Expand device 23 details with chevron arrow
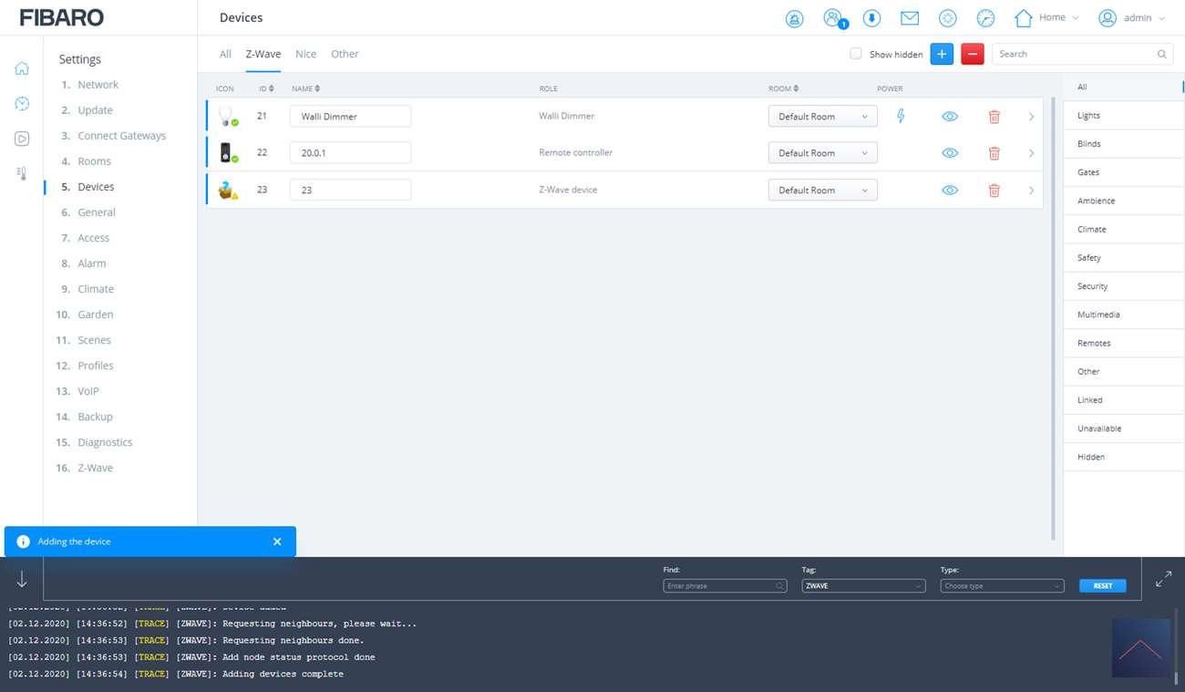1185x692 pixels. [x=1031, y=191]
